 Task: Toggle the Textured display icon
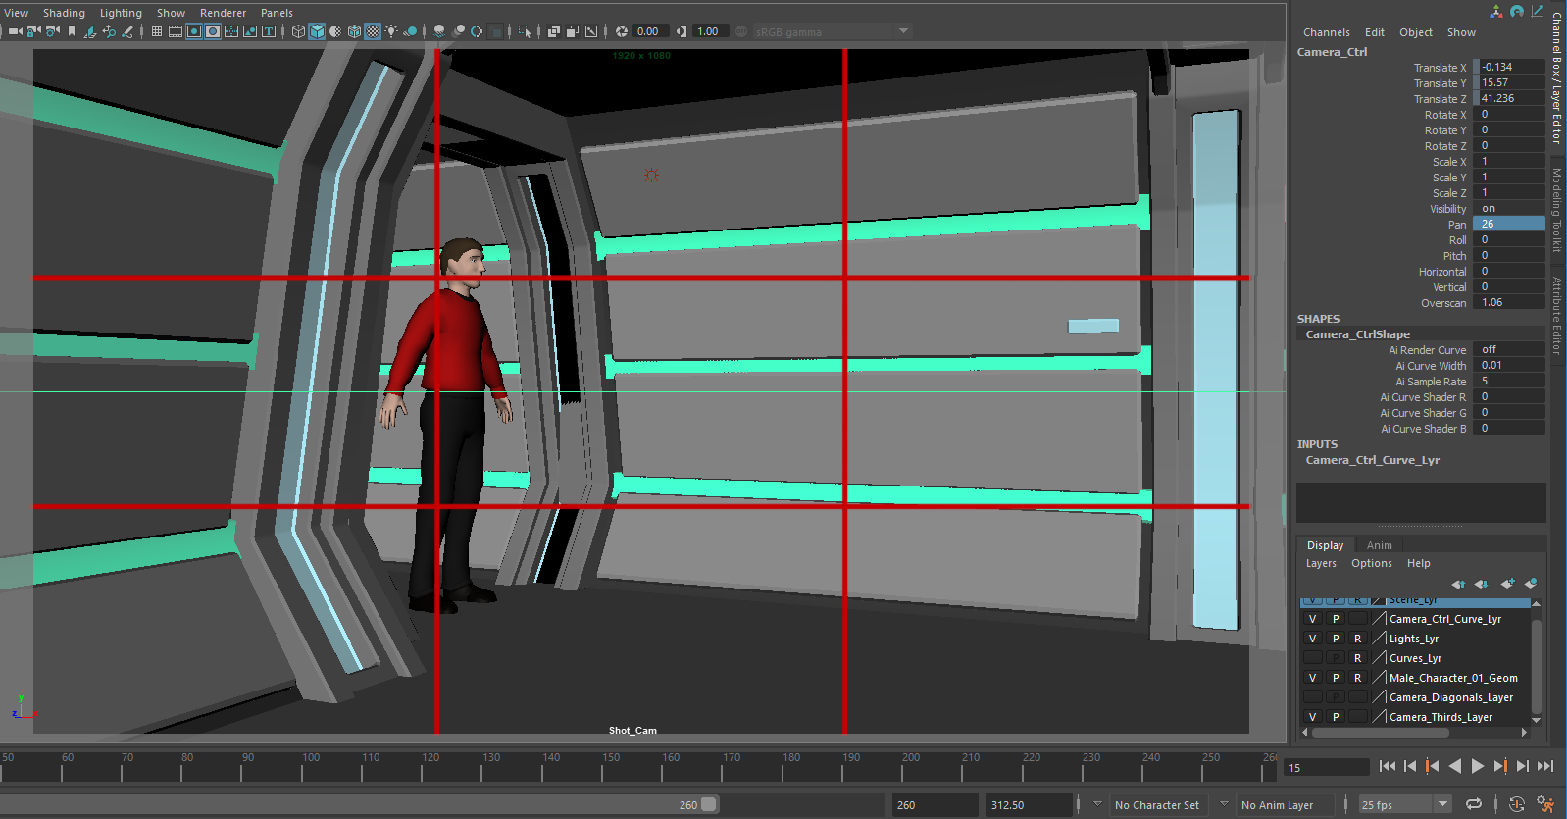point(373,31)
